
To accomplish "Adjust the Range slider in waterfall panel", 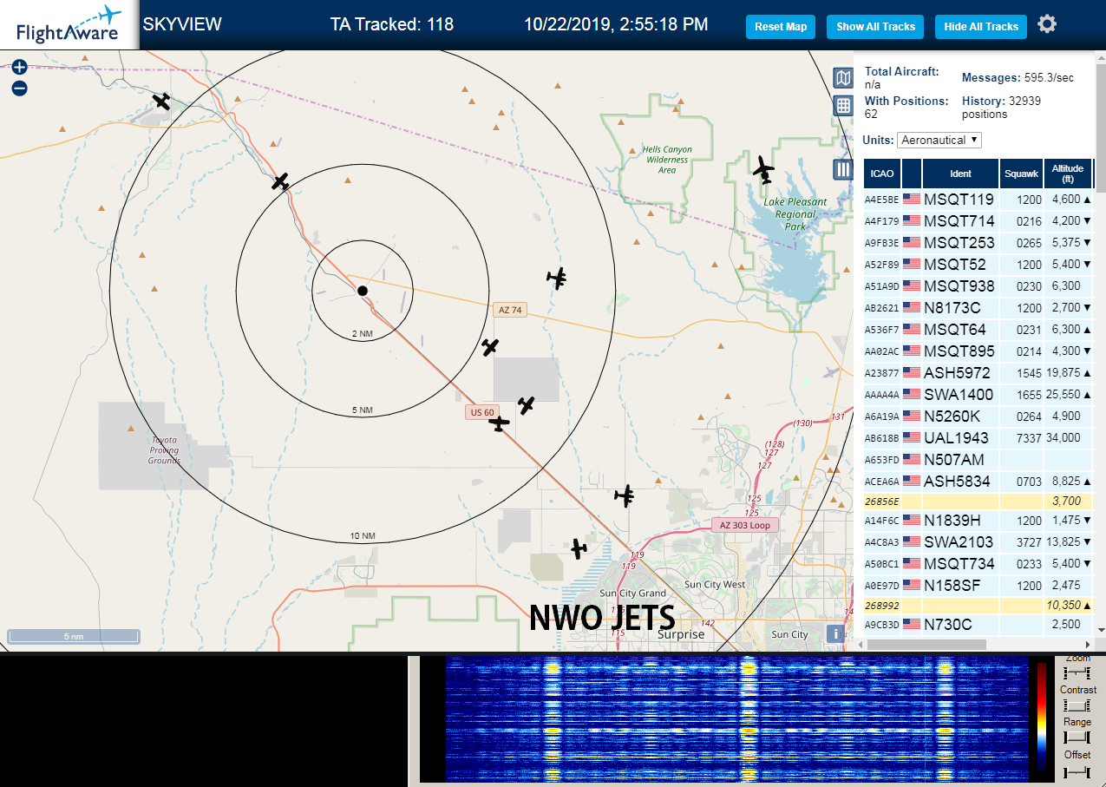I will [1077, 738].
